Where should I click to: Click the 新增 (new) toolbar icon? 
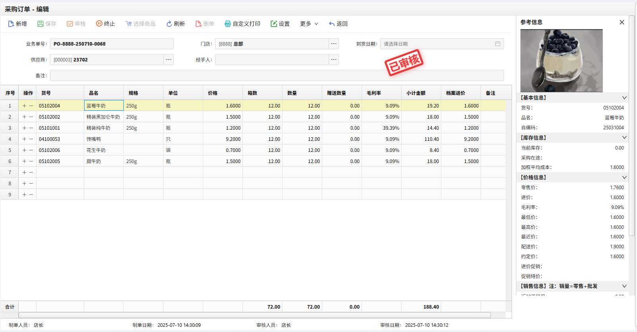pos(11,24)
